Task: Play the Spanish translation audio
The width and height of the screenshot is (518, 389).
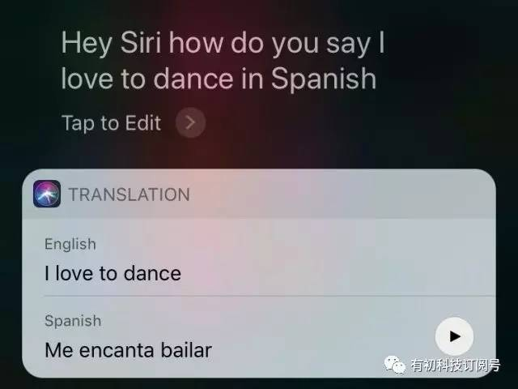Action: (454, 336)
